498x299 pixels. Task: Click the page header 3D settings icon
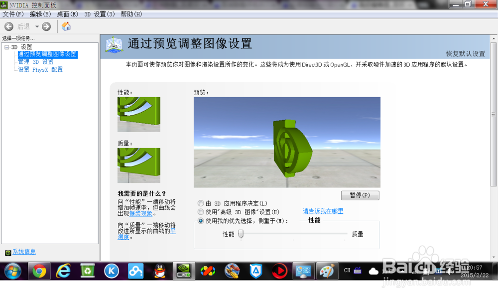click(114, 45)
